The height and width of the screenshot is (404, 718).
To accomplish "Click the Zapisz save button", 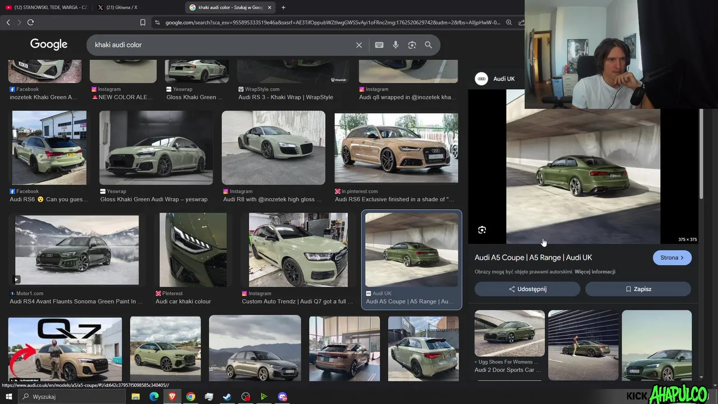I will 638,289.
